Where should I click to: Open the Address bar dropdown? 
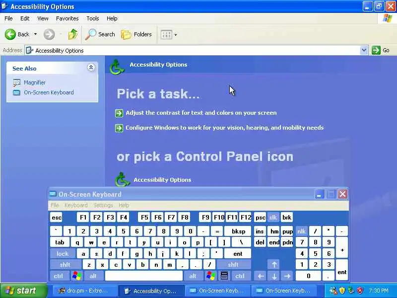point(364,50)
